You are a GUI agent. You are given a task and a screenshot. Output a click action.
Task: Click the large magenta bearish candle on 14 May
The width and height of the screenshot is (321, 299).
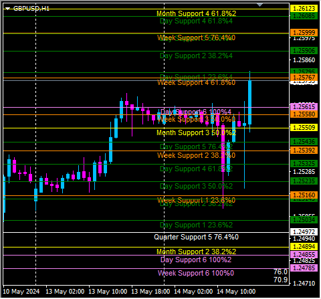223,148
